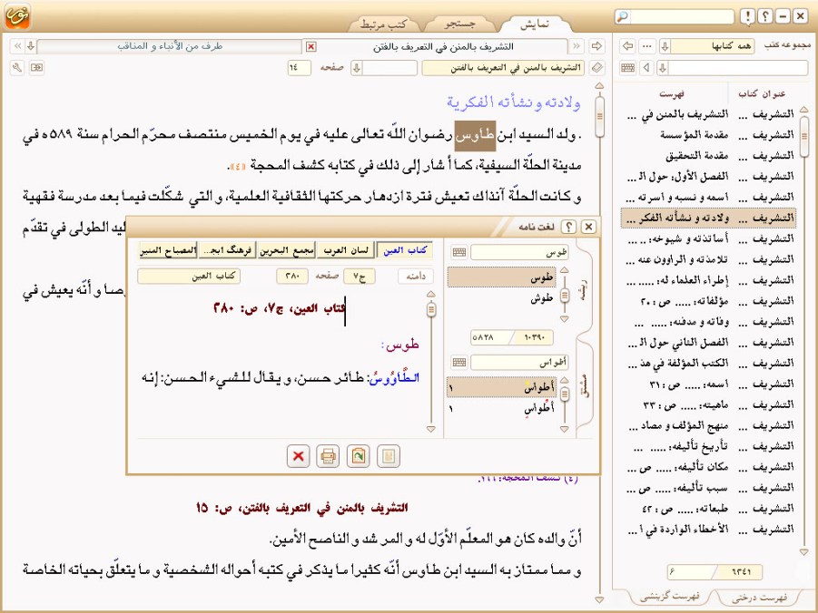Screen dimensions: 818x613
Task: Click the exclamation mark info button
Action: [x=747, y=16]
